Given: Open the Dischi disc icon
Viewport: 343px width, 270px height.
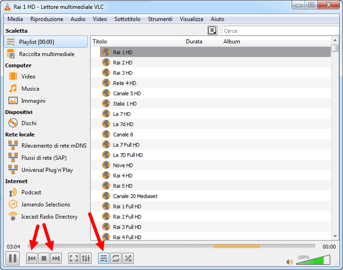Looking at the screenshot, I should tap(13, 123).
